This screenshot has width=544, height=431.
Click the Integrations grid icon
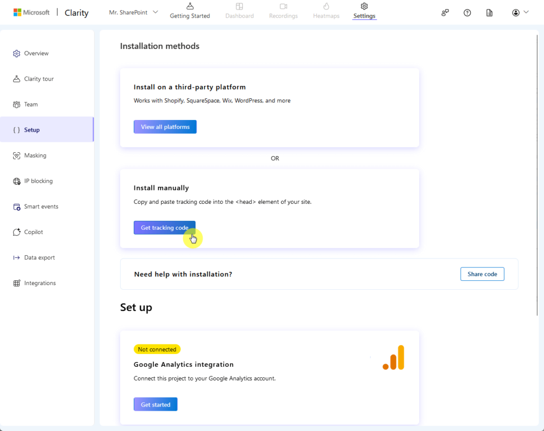(16, 283)
